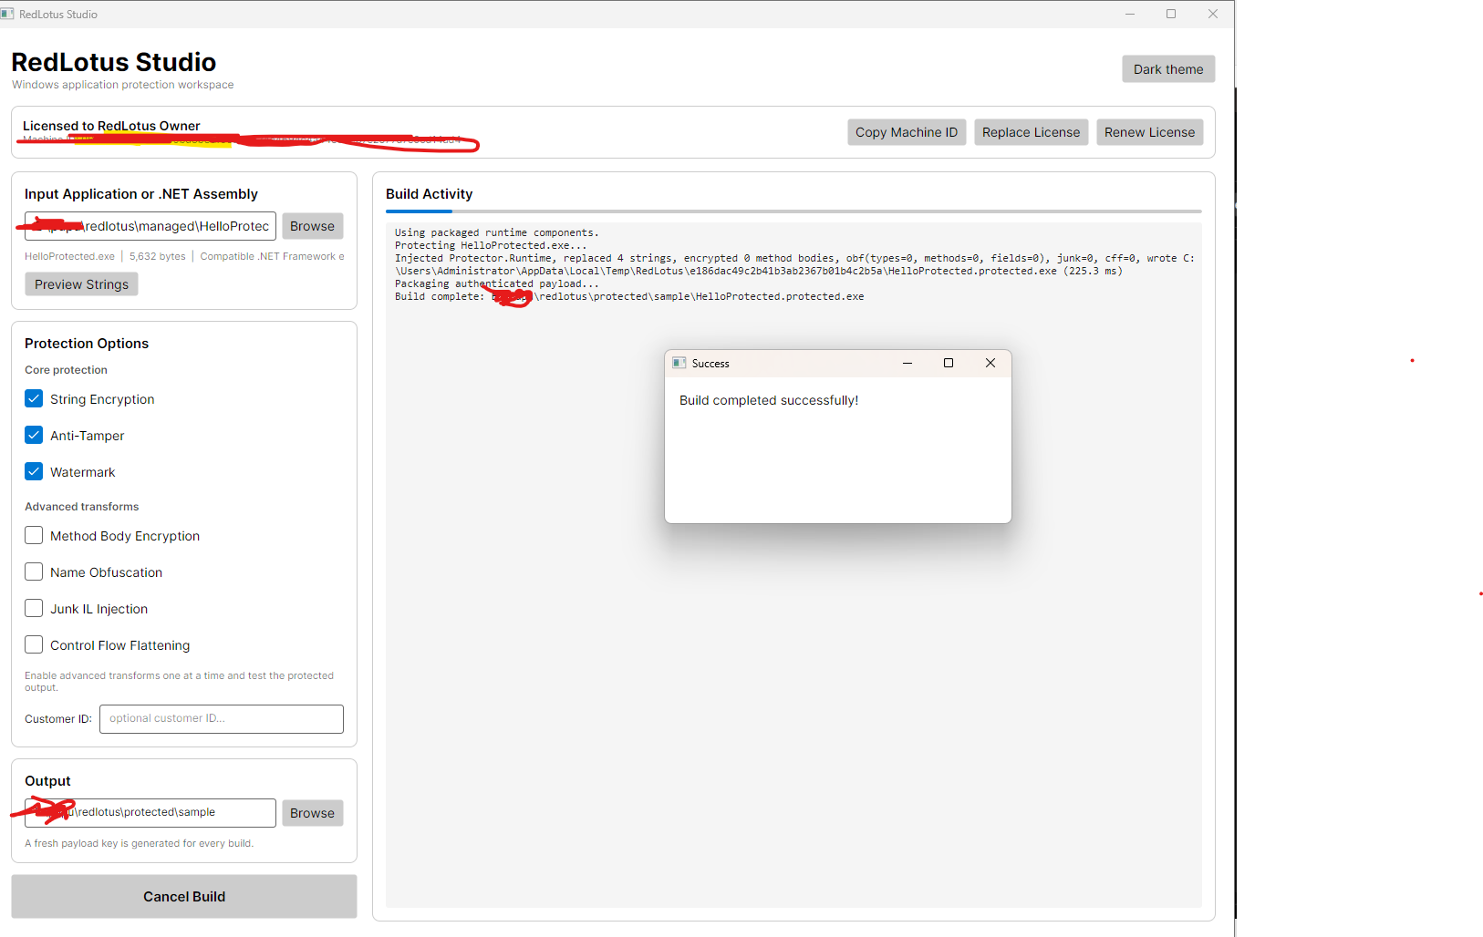1483x937 pixels.
Task: Open Preview Strings
Action: tap(81, 284)
